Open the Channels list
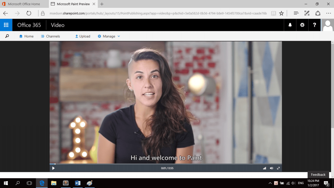Screen dimensions: 334x188 point(51,36)
